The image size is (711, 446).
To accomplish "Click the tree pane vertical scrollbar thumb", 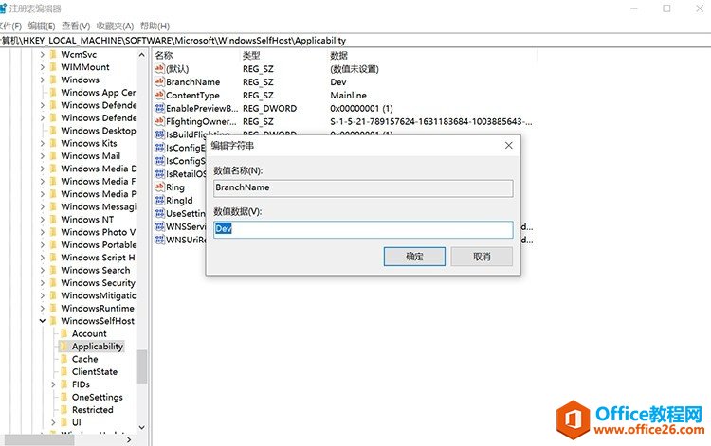I will [141, 366].
